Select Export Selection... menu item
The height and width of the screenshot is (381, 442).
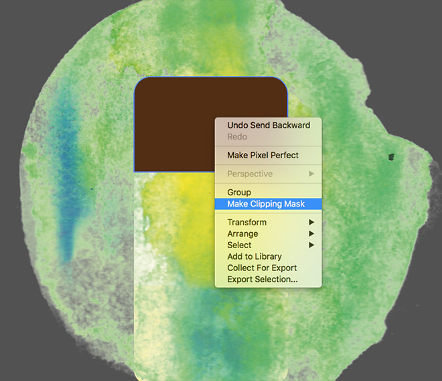pyautogui.click(x=268, y=279)
